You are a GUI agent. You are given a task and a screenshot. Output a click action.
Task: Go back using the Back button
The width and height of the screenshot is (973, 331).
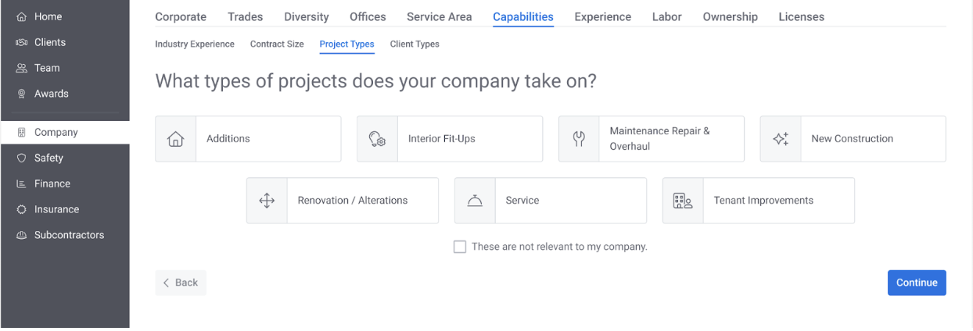181,283
